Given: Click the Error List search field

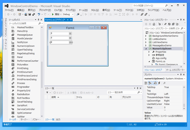Looking at the screenshot, I should 122,92.
